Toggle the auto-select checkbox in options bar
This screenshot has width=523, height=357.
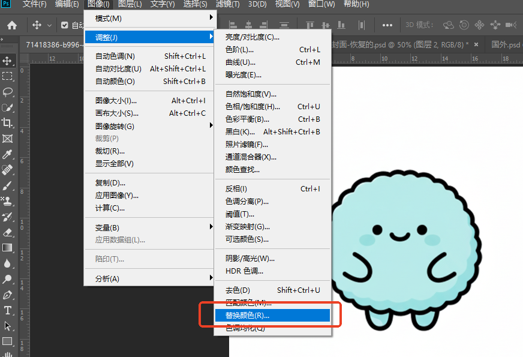(x=65, y=25)
